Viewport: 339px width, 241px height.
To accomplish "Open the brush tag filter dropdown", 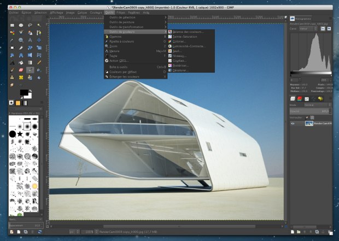I will click(x=26, y=109).
